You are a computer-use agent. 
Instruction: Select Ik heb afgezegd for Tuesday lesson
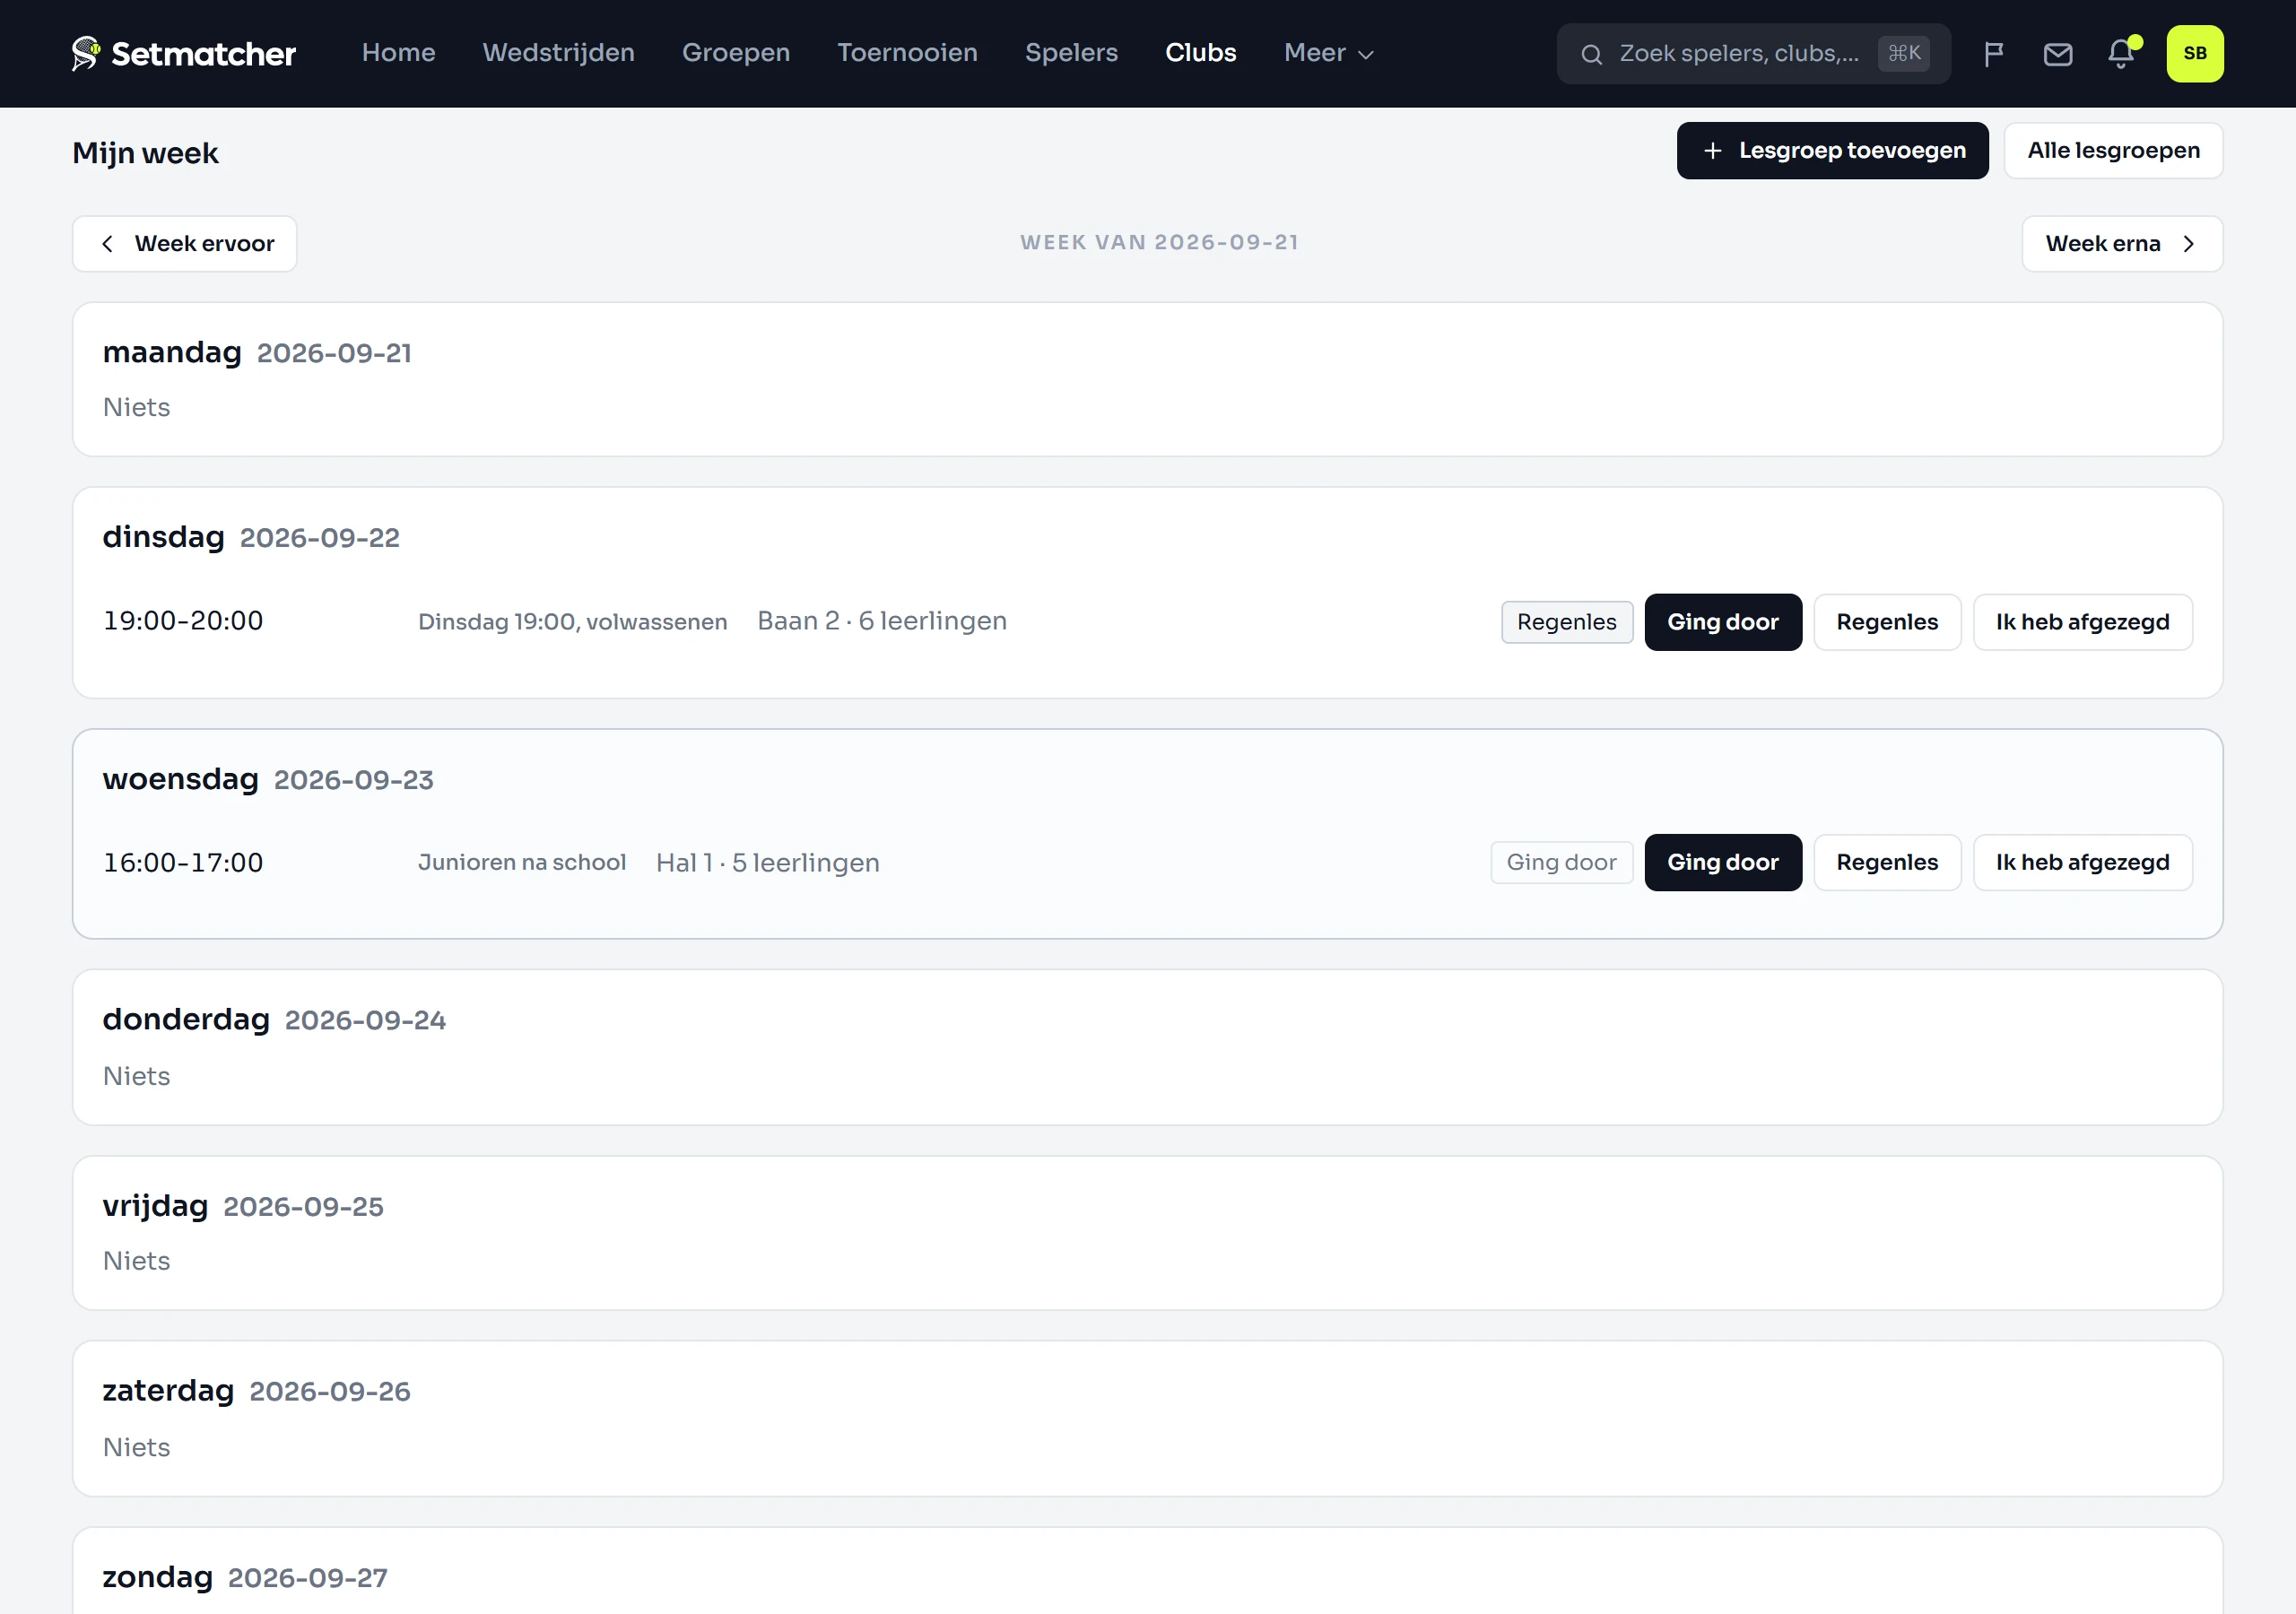2082,622
